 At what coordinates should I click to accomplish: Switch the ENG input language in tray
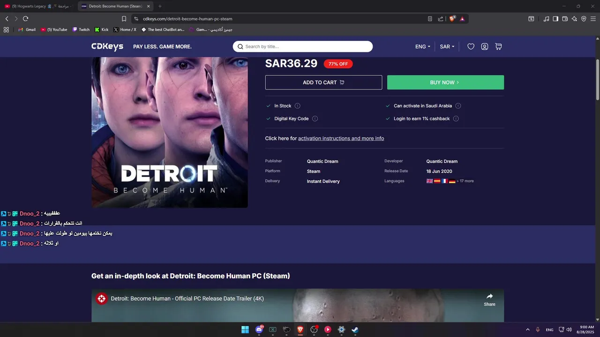click(x=549, y=330)
